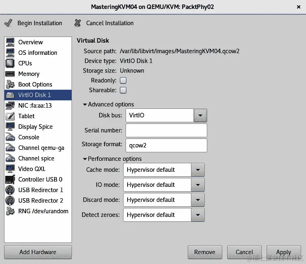Open the NIC :fa:aa:13 entry
This screenshot has width=306, height=264.
38,106
